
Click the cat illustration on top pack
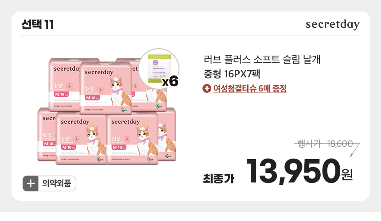click(120, 89)
